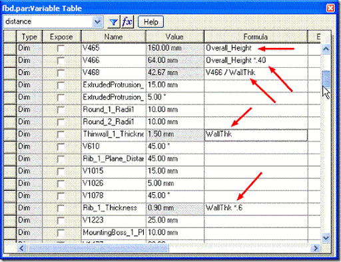The image size is (341, 262).
Task: Click the 1.50 mm value cell
Action: click(174, 134)
